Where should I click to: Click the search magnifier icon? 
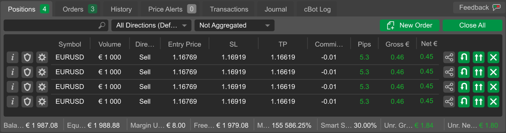tap(102, 25)
